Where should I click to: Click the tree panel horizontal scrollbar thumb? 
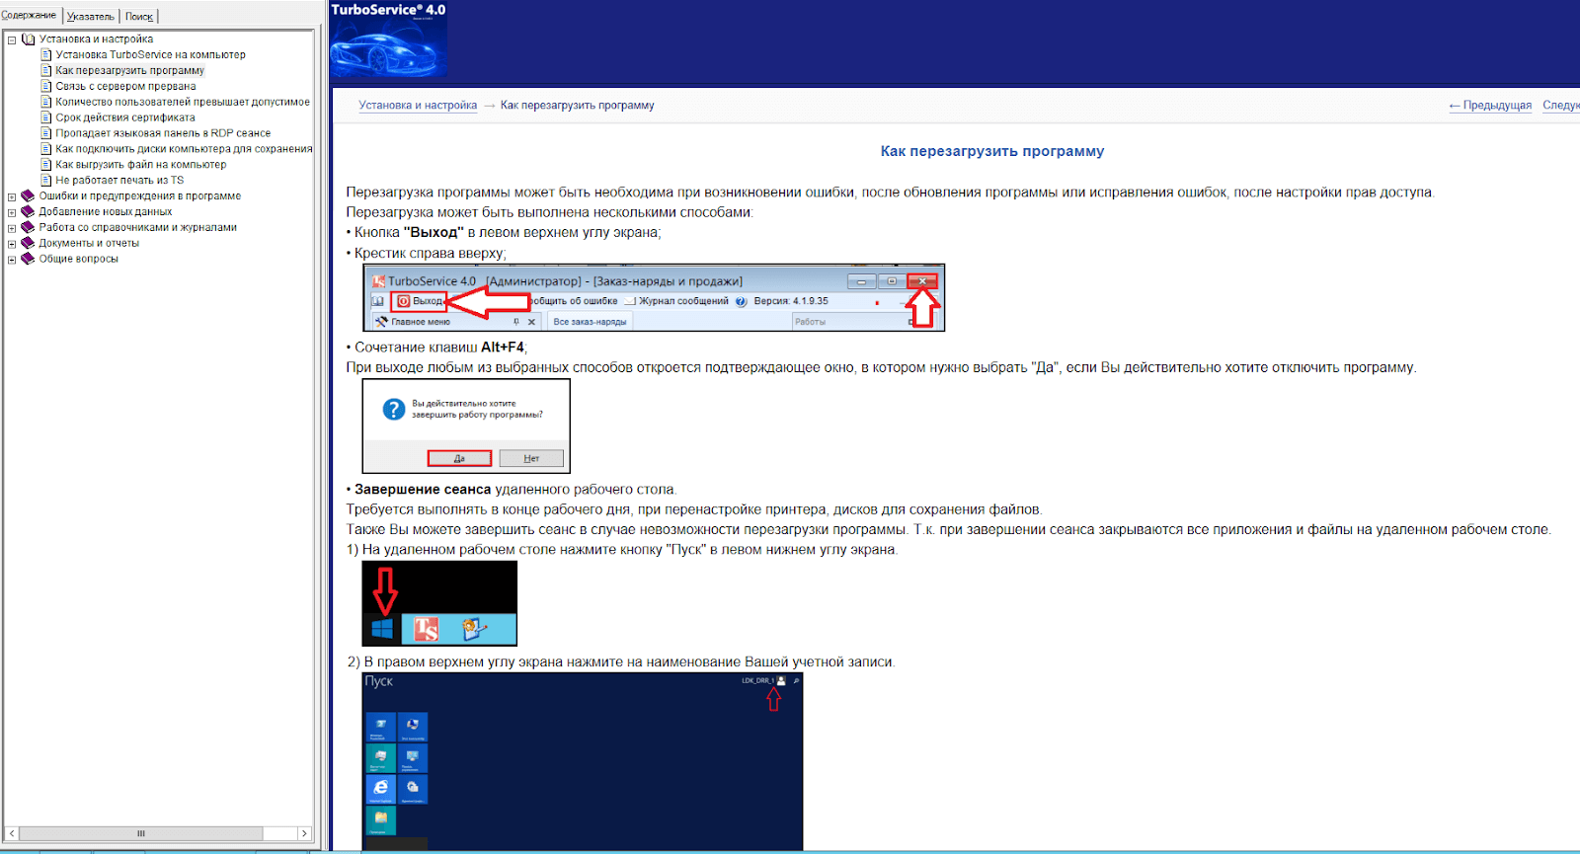tap(142, 833)
